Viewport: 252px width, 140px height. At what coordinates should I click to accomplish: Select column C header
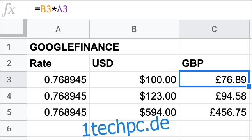click(214, 29)
